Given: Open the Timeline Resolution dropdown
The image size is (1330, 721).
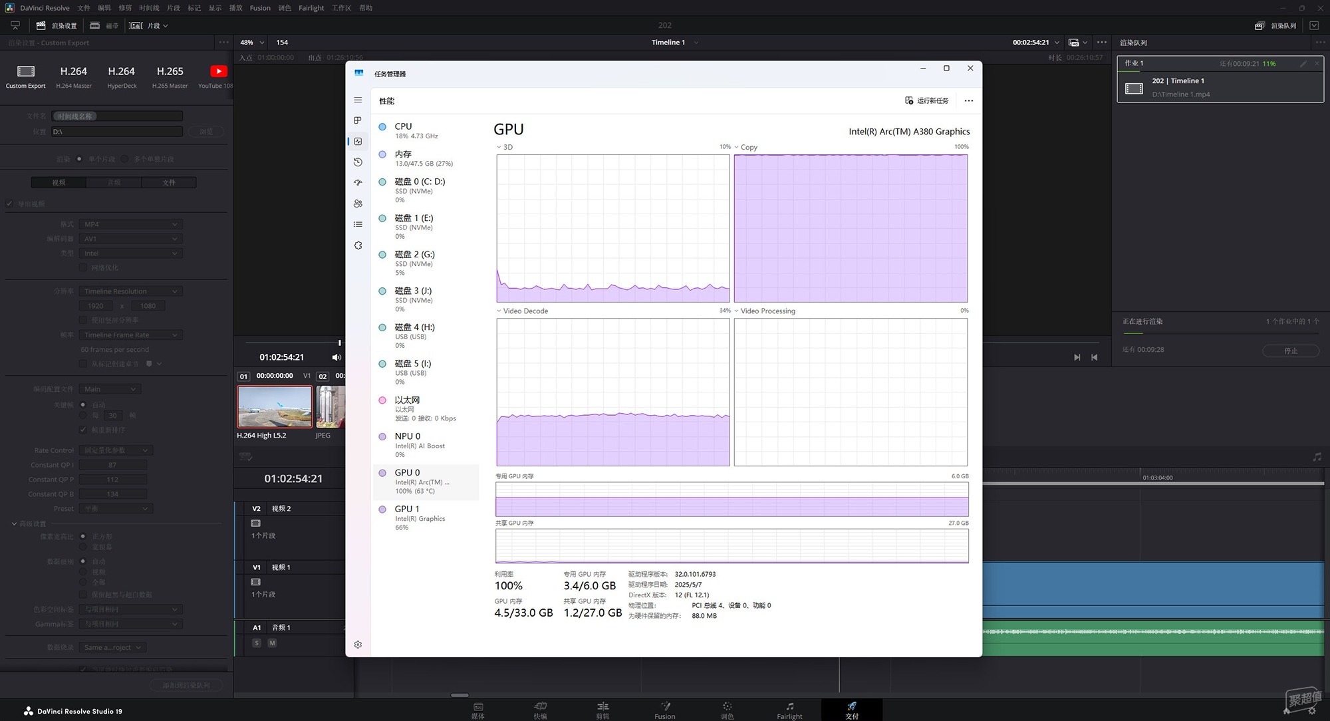Looking at the screenshot, I should click(130, 291).
